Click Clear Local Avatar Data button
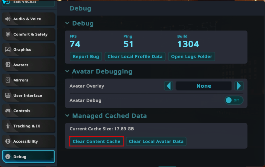Viewport: 265px width, 167px height. (156, 141)
